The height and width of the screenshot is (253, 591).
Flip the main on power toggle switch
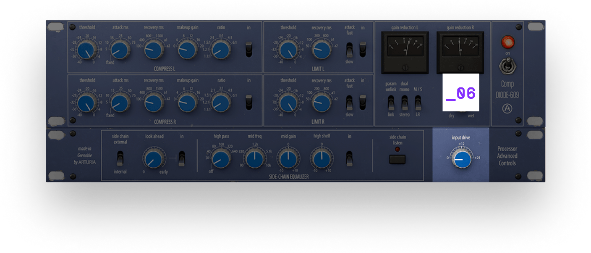pos(507,67)
